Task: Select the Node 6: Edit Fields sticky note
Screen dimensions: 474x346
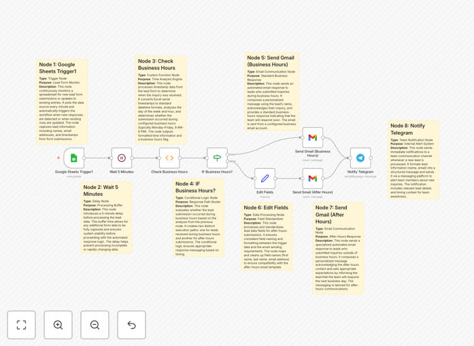Action: pos(267,237)
